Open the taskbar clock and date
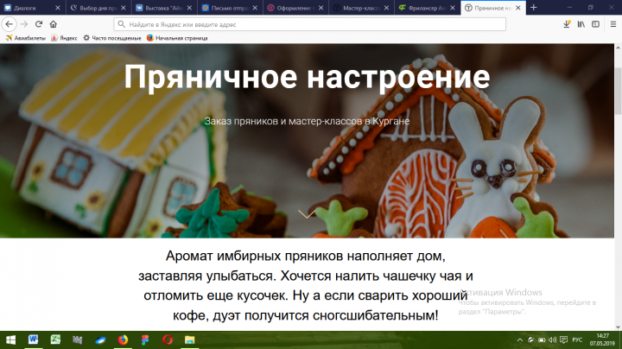 pyautogui.click(x=602, y=339)
